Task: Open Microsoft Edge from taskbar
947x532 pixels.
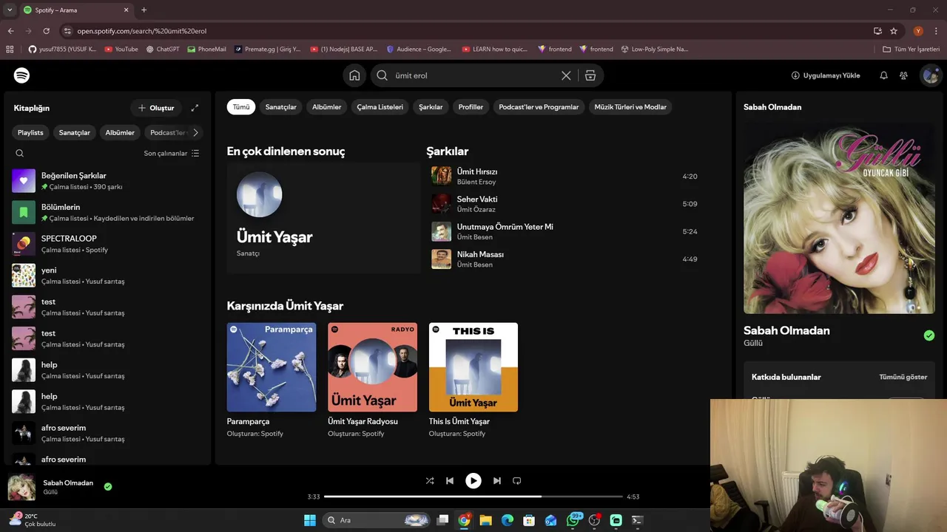Action: tap(508, 520)
